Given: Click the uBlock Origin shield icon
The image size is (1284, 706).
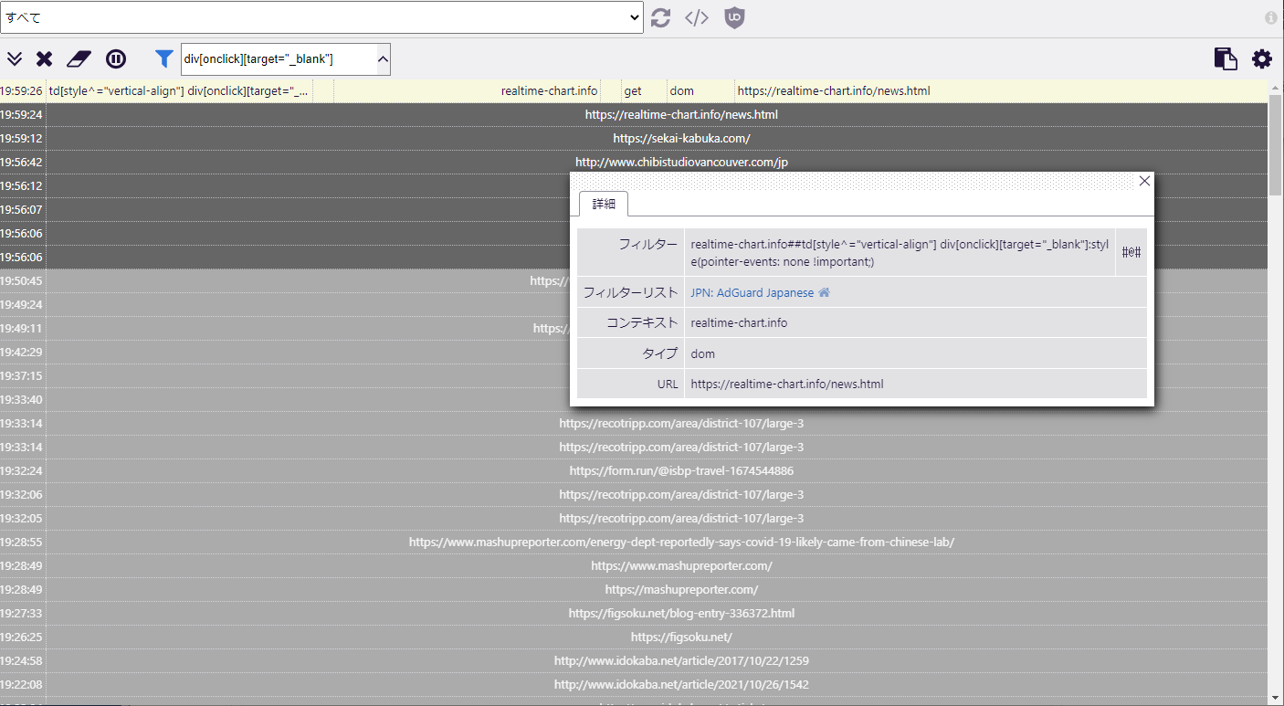Looking at the screenshot, I should click(x=734, y=17).
